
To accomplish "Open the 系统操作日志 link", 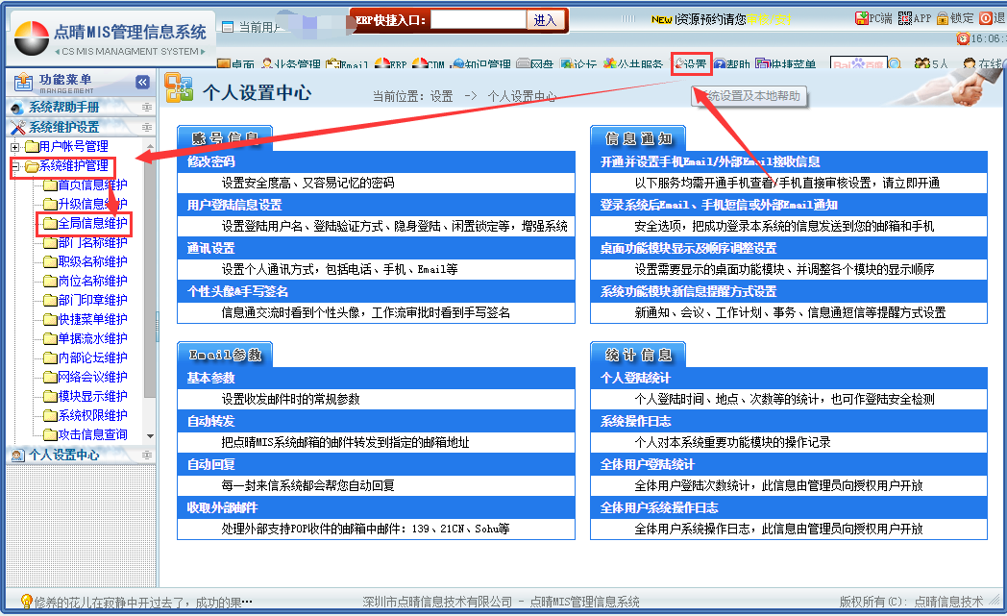I will pyautogui.click(x=635, y=421).
